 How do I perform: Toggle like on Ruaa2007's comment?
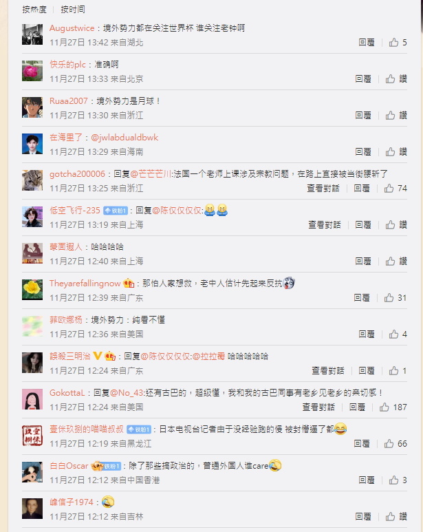point(396,116)
